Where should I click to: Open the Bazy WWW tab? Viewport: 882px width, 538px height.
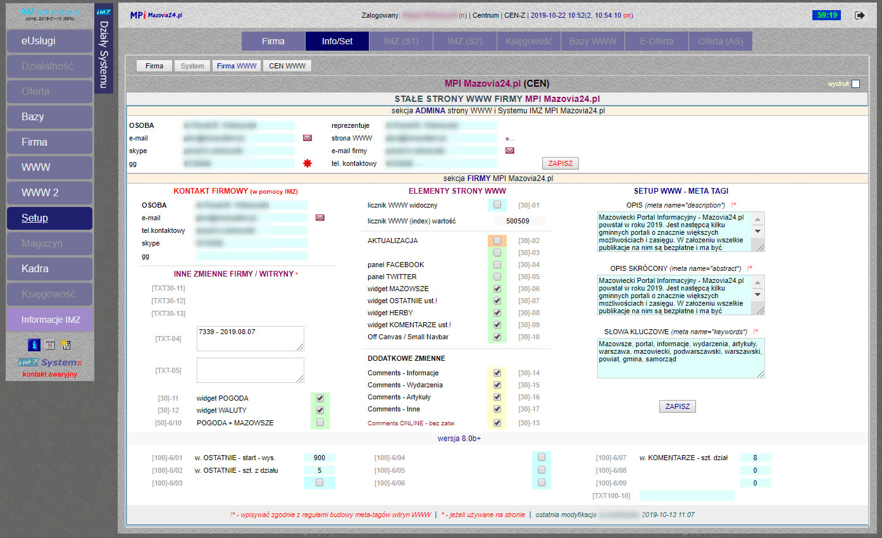[x=593, y=41]
